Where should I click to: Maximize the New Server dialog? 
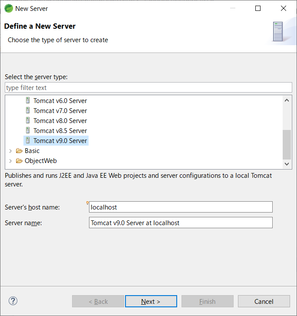coord(258,8)
